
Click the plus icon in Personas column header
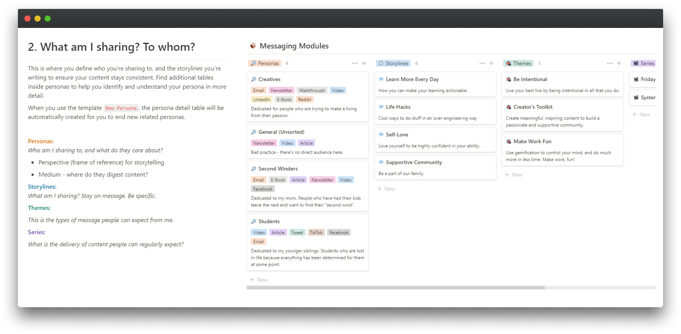[364, 63]
